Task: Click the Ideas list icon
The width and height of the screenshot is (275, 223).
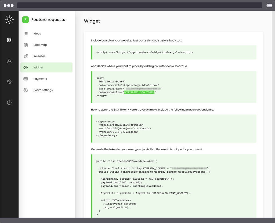Action: click(x=26, y=34)
